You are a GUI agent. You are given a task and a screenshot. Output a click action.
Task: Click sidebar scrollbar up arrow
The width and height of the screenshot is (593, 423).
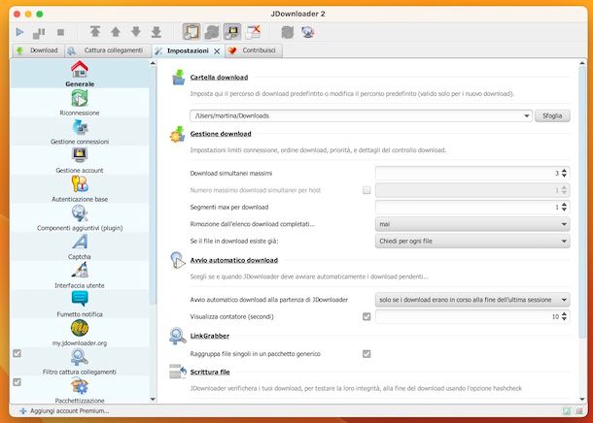click(x=153, y=63)
